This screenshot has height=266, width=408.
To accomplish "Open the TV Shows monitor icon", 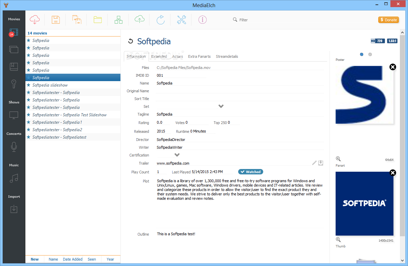I will pos(14,115).
